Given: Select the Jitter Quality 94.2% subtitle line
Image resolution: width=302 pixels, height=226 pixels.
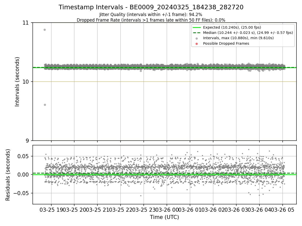Looking at the screenshot, I should click(151, 15).
